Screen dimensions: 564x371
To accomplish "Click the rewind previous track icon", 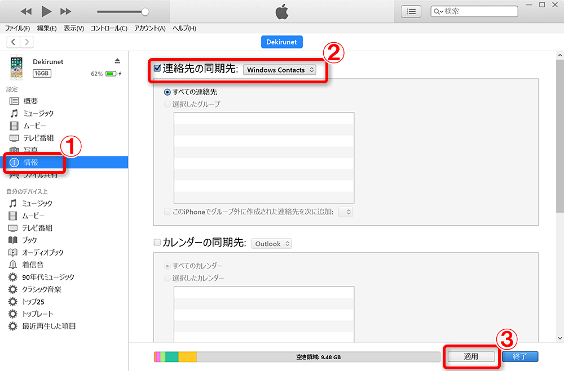I will tap(27, 11).
